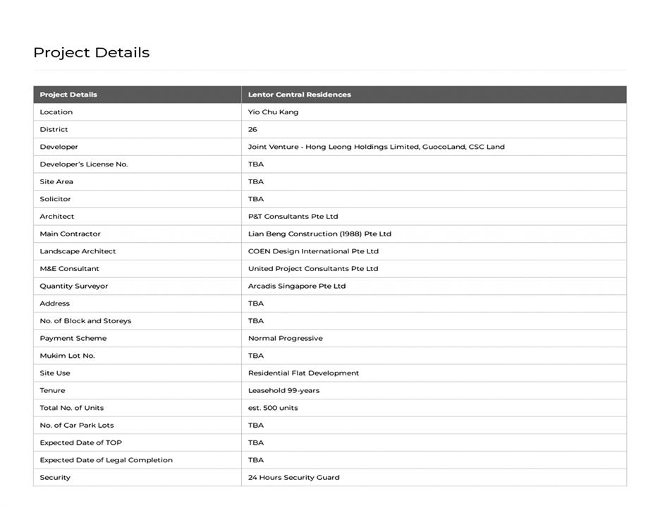The height and width of the screenshot is (506, 665).
Task: Click the Lentor Central Residences header cell
Action: (x=299, y=95)
